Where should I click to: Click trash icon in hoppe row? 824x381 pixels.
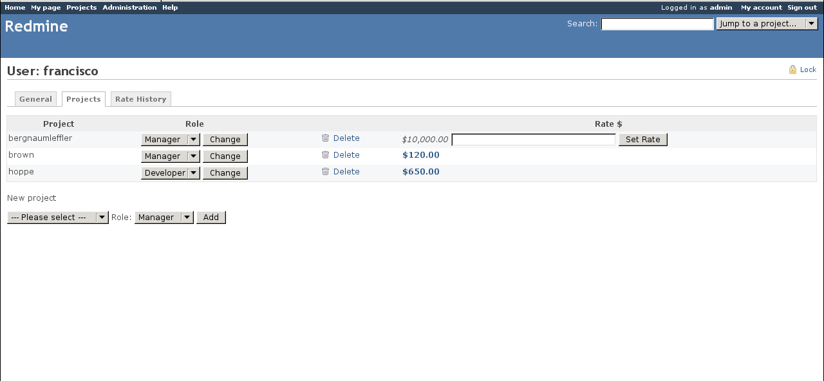tap(325, 171)
